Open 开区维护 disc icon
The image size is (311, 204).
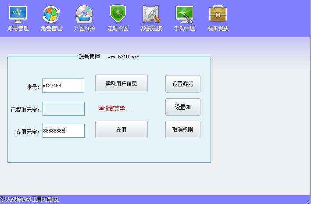tap(84, 14)
